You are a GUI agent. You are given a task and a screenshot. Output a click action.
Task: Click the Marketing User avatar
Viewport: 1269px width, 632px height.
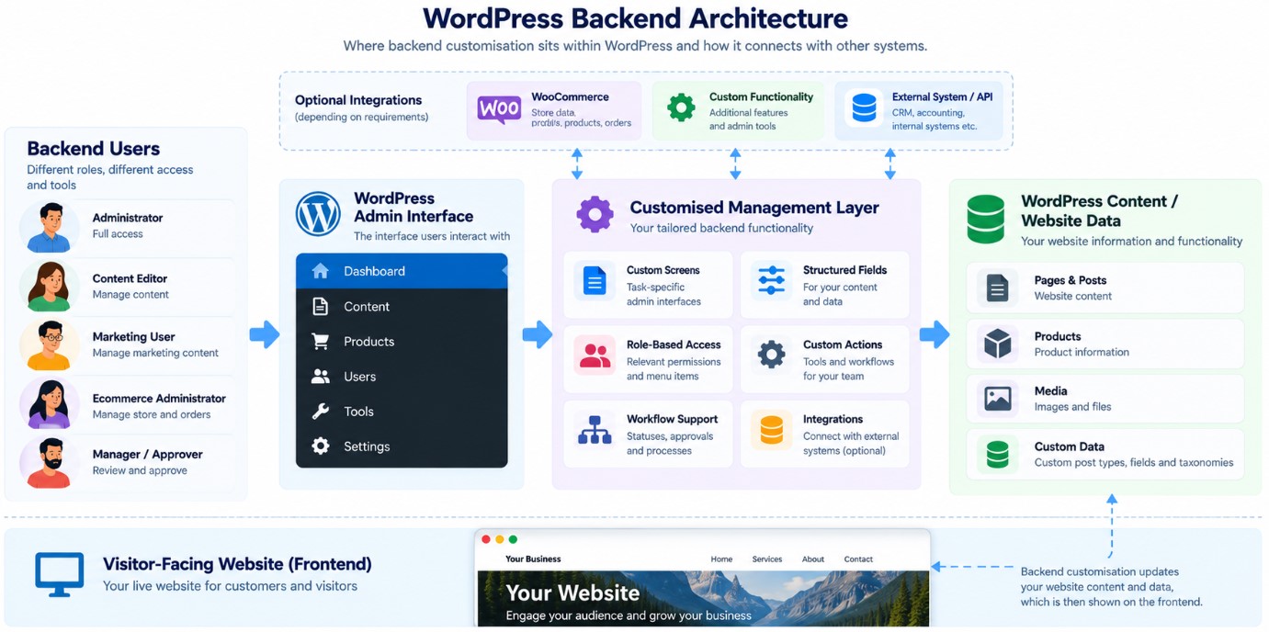(x=49, y=344)
